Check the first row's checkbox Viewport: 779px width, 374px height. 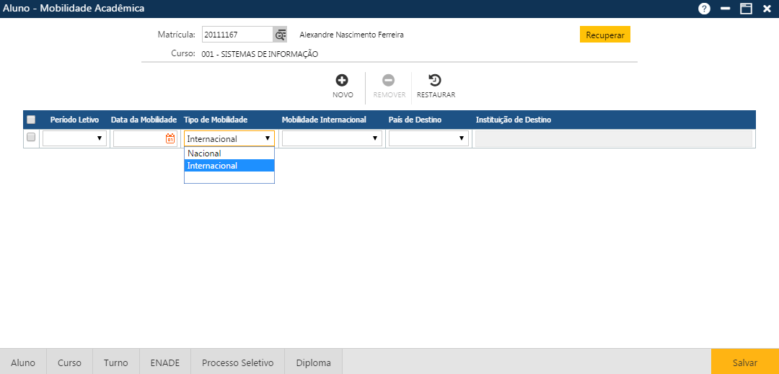(x=31, y=138)
